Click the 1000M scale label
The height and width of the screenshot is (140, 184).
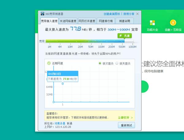pos(132,47)
